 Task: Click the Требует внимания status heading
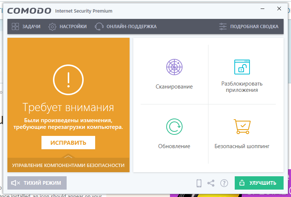[x=68, y=107]
